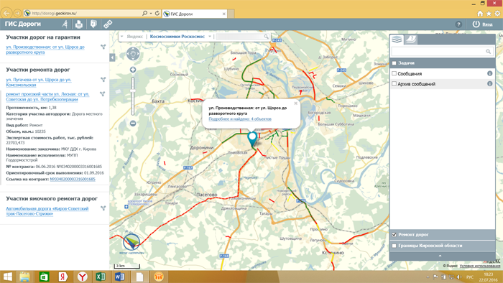Collapse the left sidebar panel arrow

[112, 57]
